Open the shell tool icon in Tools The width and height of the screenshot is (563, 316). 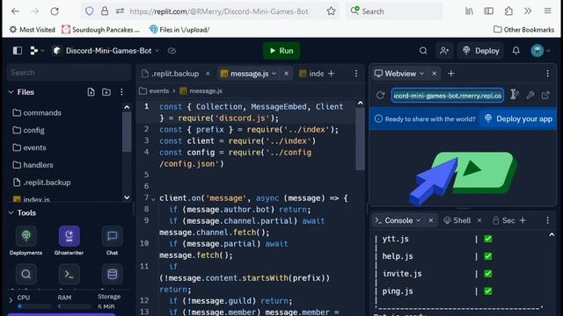click(69, 274)
